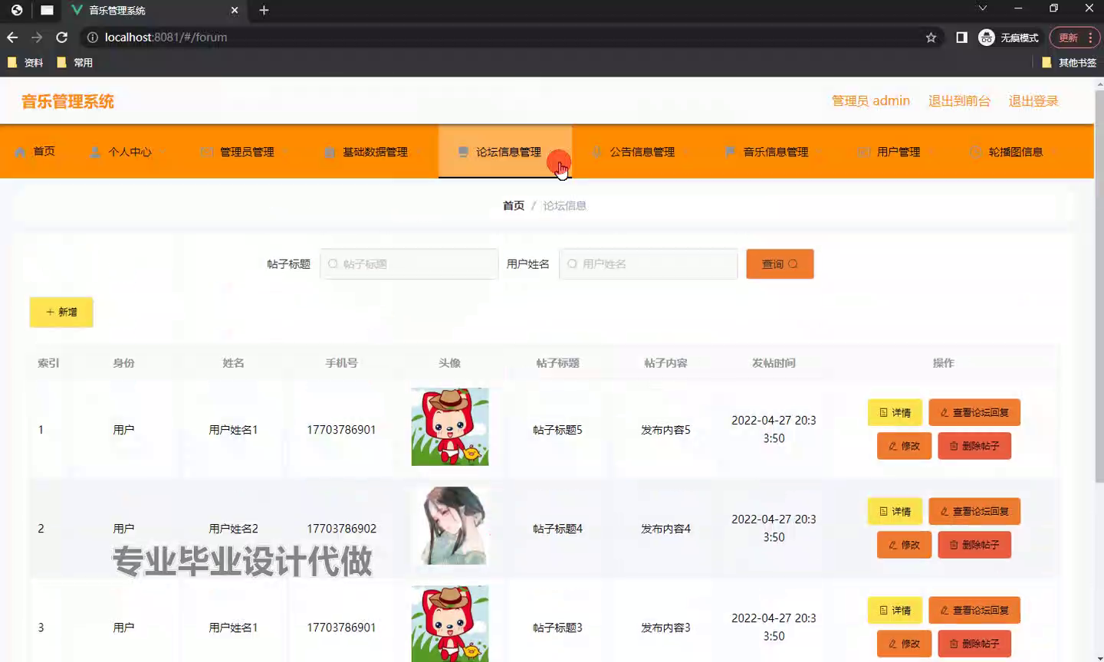Click the 发布内容4 cell
The height and width of the screenshot is (662, 1104).
coord(665,529)
